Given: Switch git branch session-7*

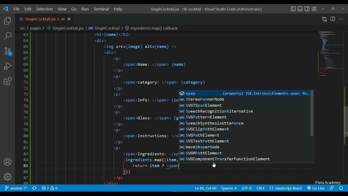Looking at the screenshot, I should [16, 188].
